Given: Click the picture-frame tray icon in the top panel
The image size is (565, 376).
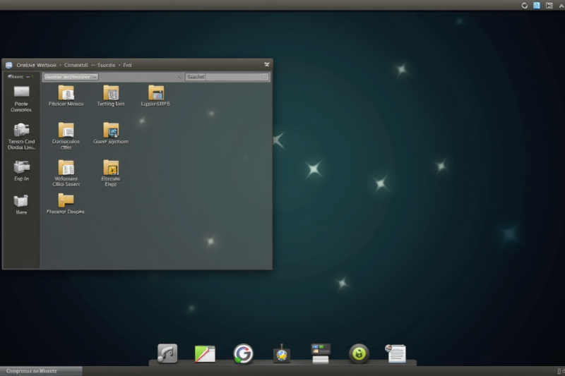Looking at the screenshot, I should tap(549, 6).
